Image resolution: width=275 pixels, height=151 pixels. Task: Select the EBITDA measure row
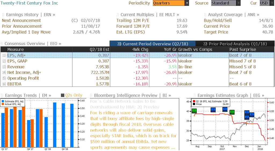point(137,84)
